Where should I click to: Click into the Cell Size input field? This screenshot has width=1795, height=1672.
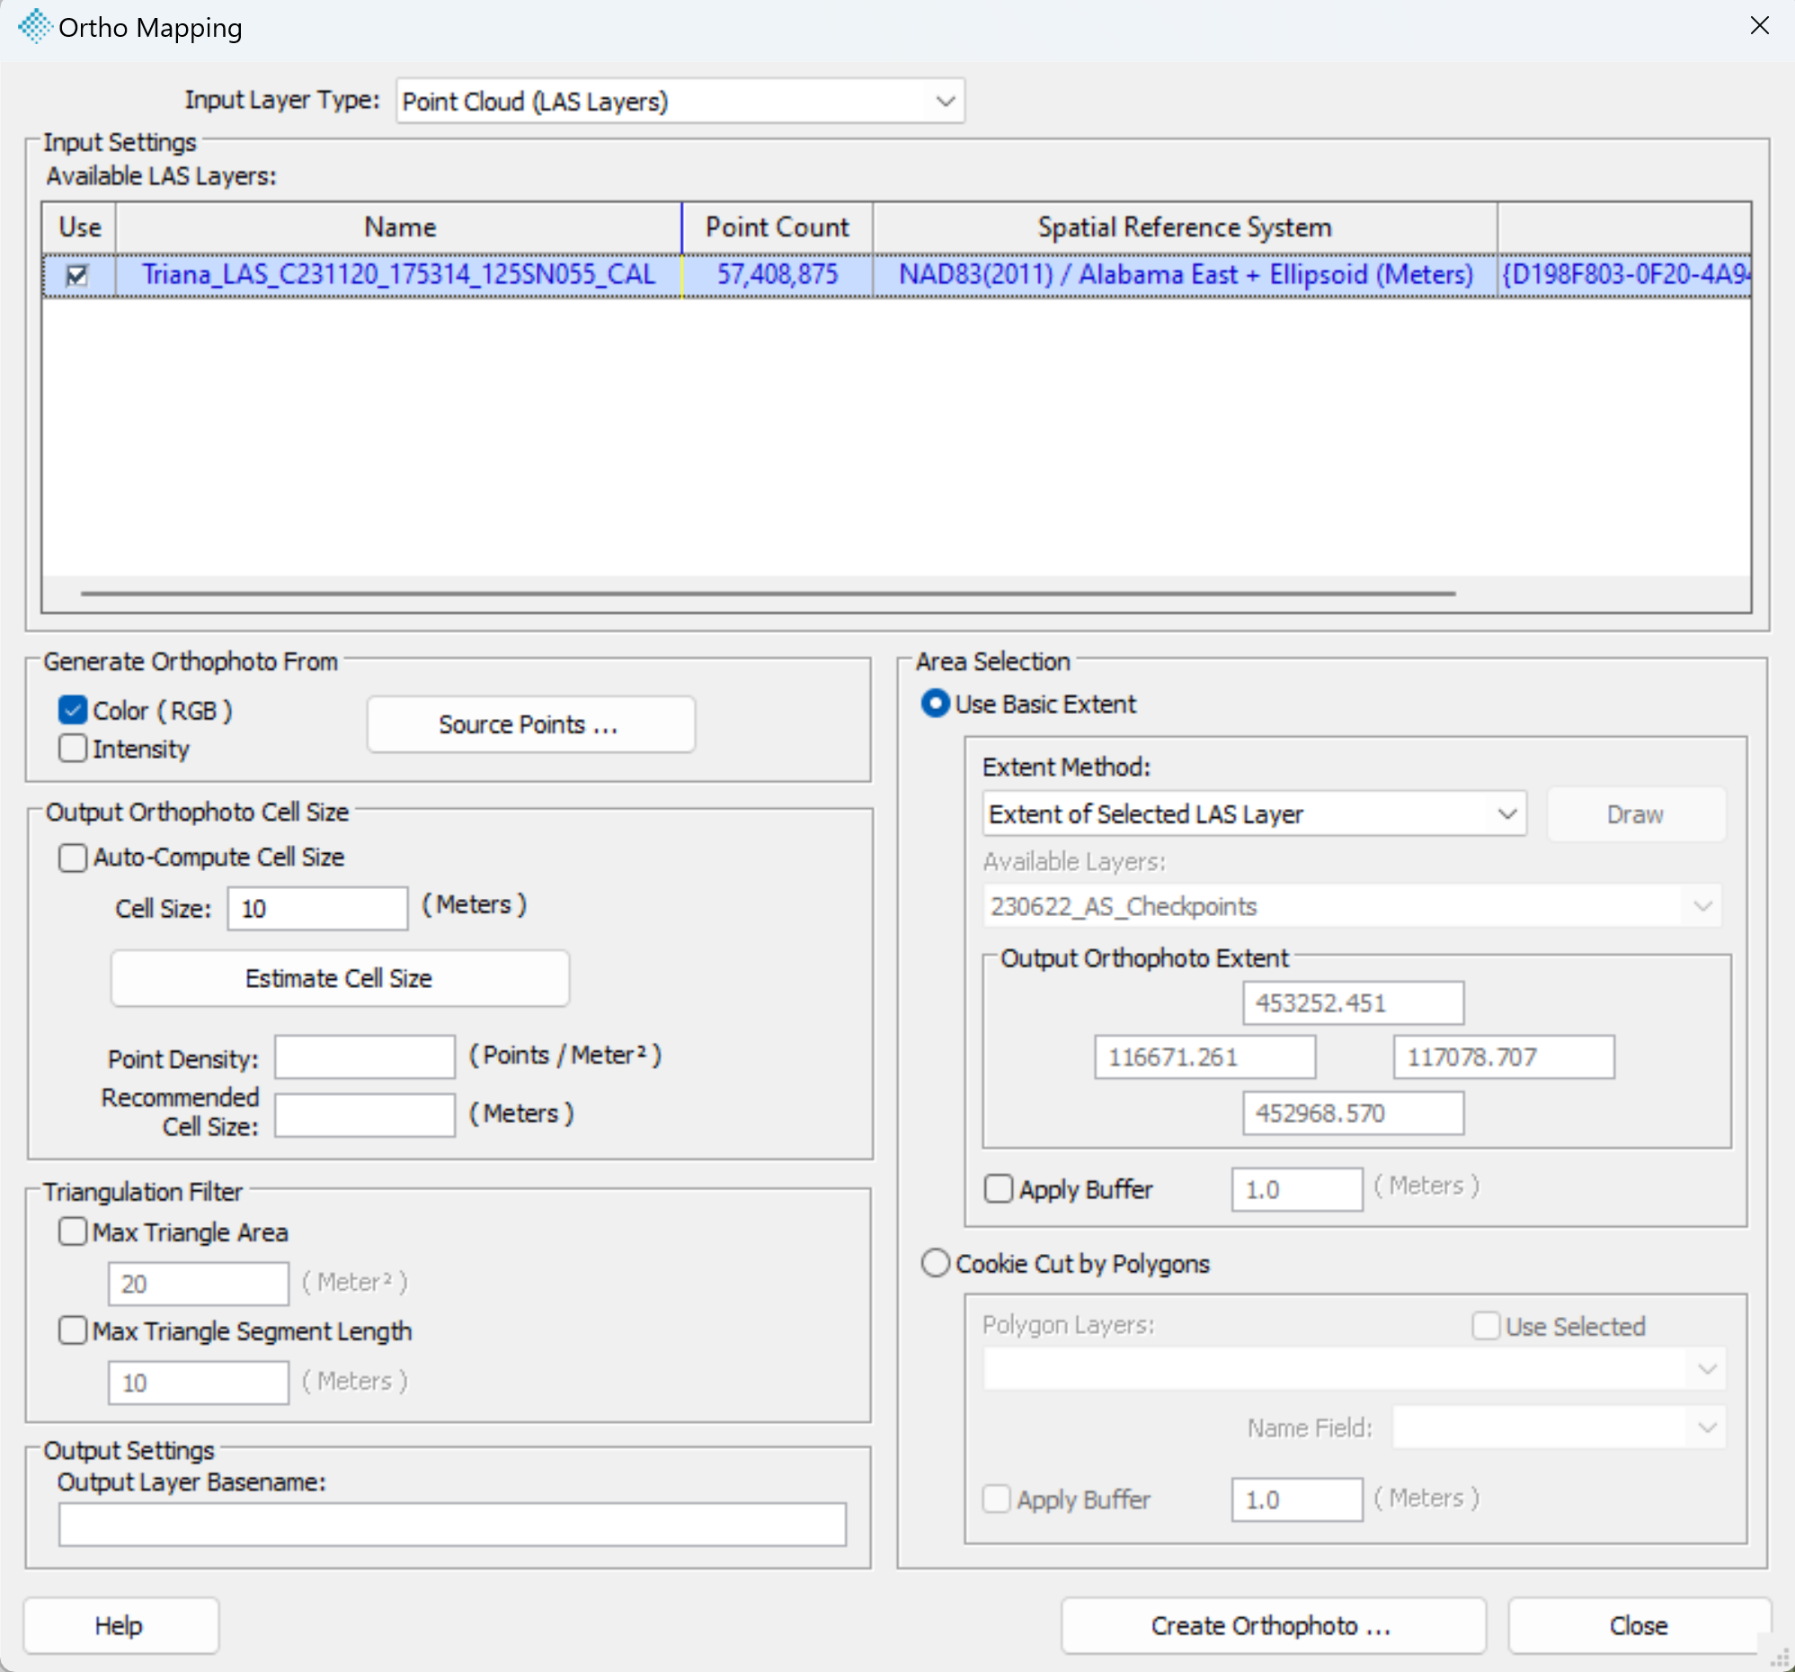(318, 908)
